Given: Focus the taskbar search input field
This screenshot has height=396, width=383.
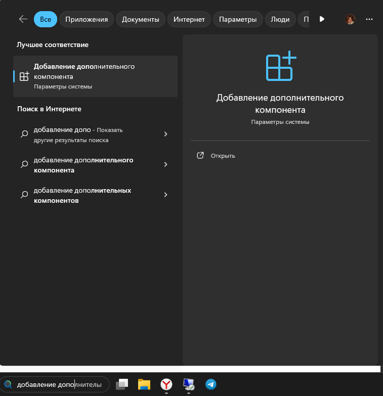Looking at the screenshot, I should [55, 384].
